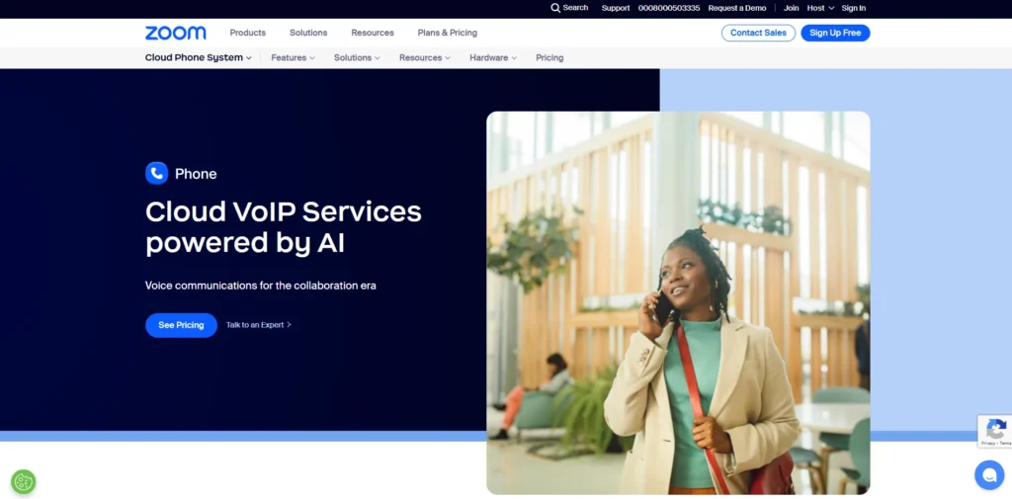Viewport: 1012px width, 499px height.
Task: Select Pricing in the secondary nav
Action: [x=549, y=57]
